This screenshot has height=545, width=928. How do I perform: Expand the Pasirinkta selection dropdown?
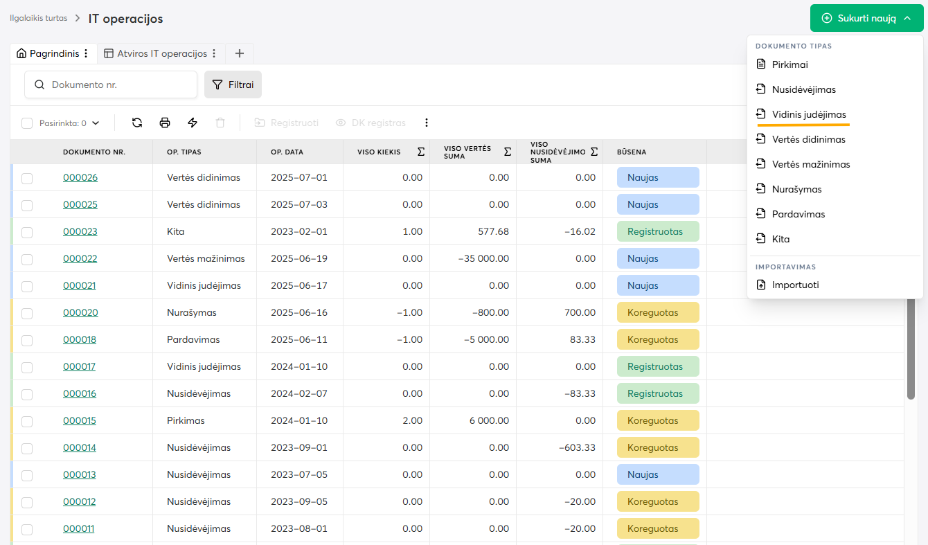96,123
